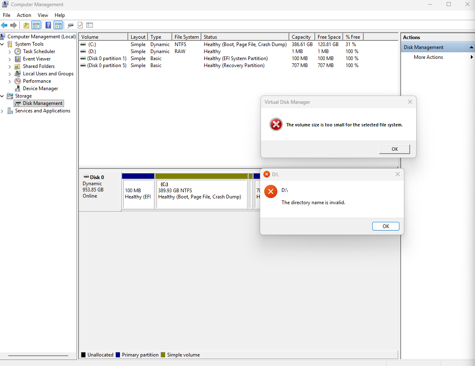The image size is (475, 366).
Task: Click OK in Virtual Disk Manager dialog
Action: coord(394,149)
